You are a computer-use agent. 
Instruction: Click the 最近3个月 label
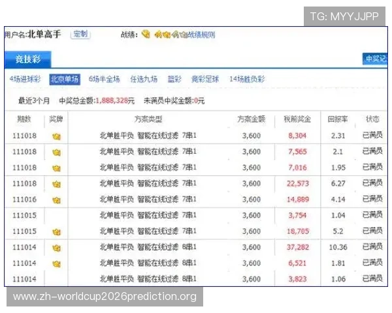(x=34, y=100)
